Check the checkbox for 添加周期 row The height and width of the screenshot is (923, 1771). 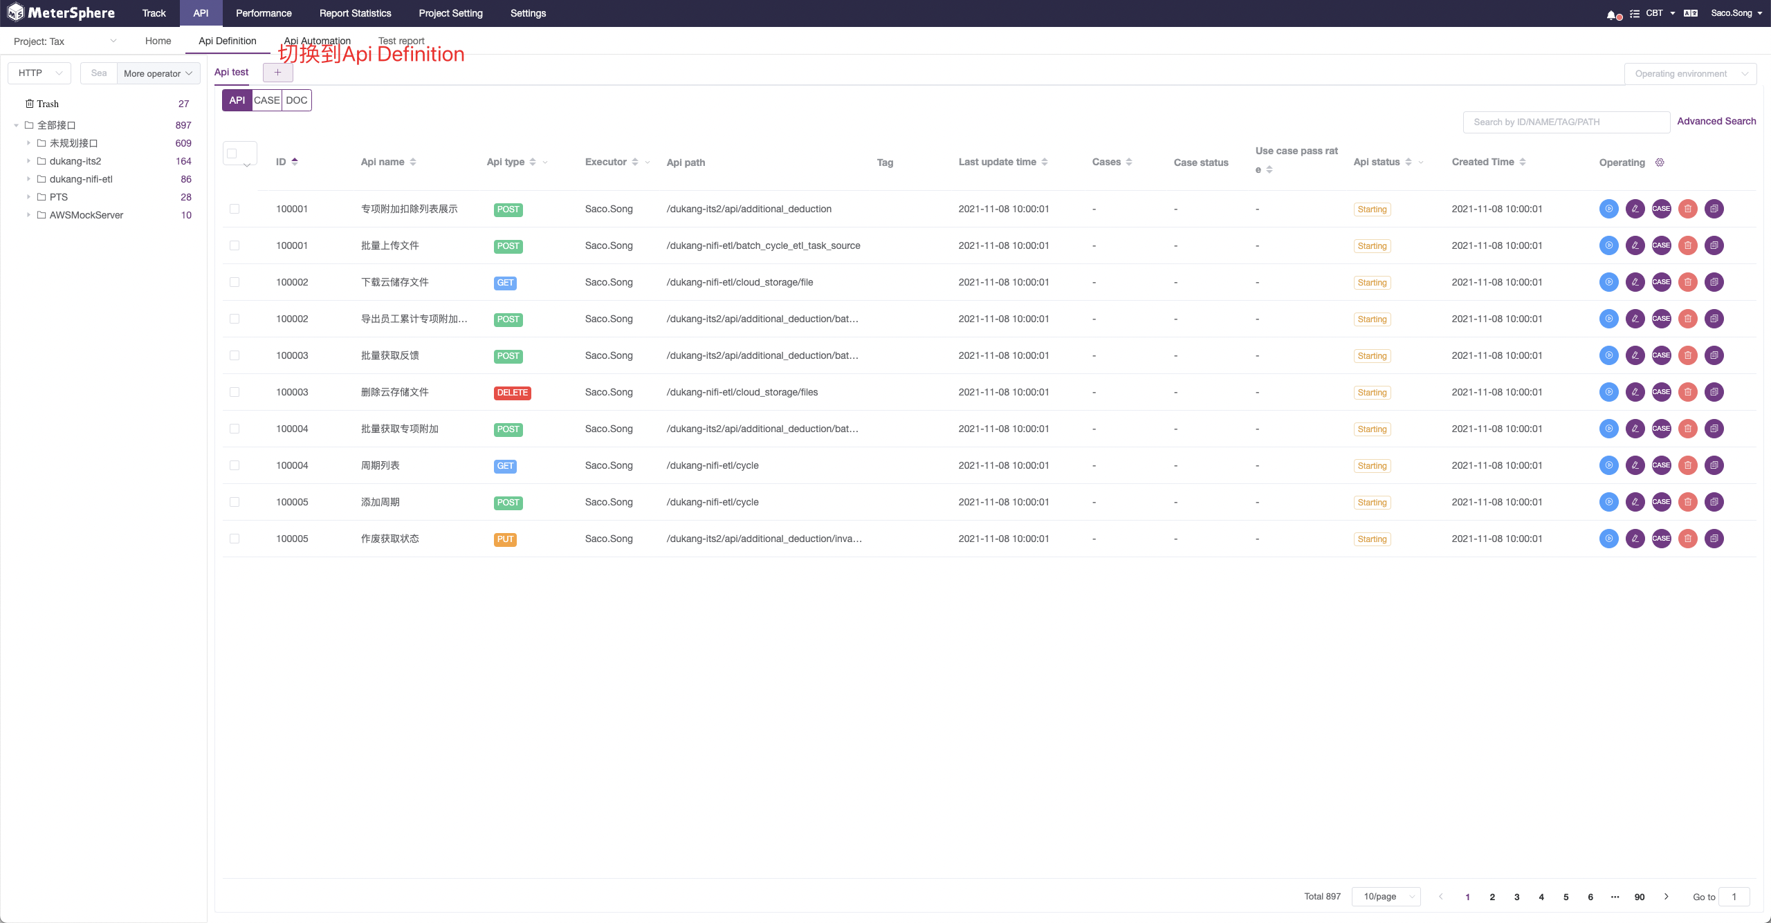click(235, 502)
